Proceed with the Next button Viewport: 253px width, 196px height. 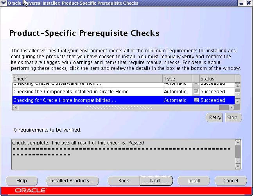[156, 181]
